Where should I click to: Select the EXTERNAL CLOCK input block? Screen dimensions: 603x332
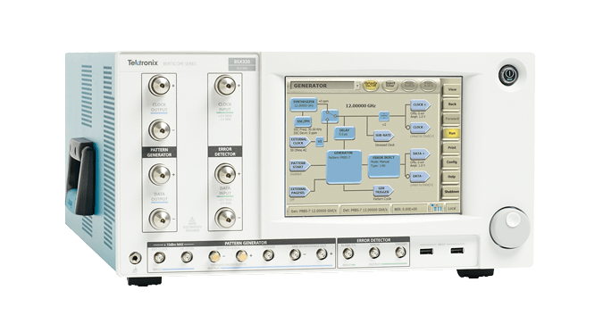point(299,142)
